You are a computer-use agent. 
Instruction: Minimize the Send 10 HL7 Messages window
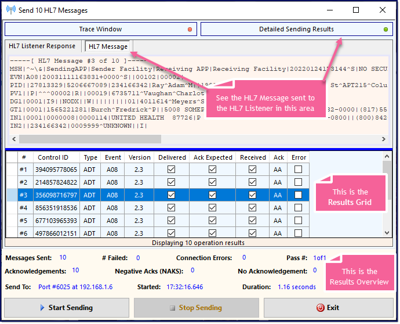click(330, 10)
